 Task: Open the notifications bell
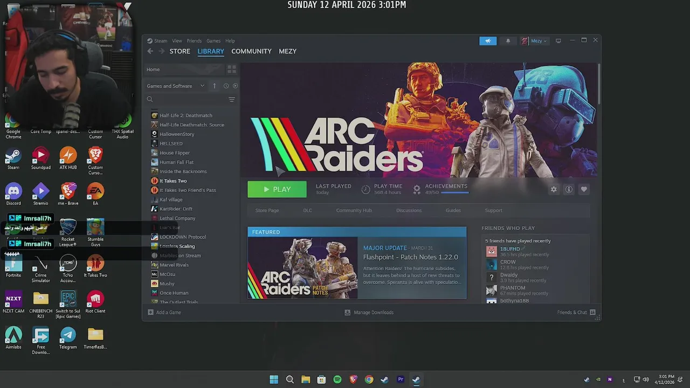pos(508,41)
